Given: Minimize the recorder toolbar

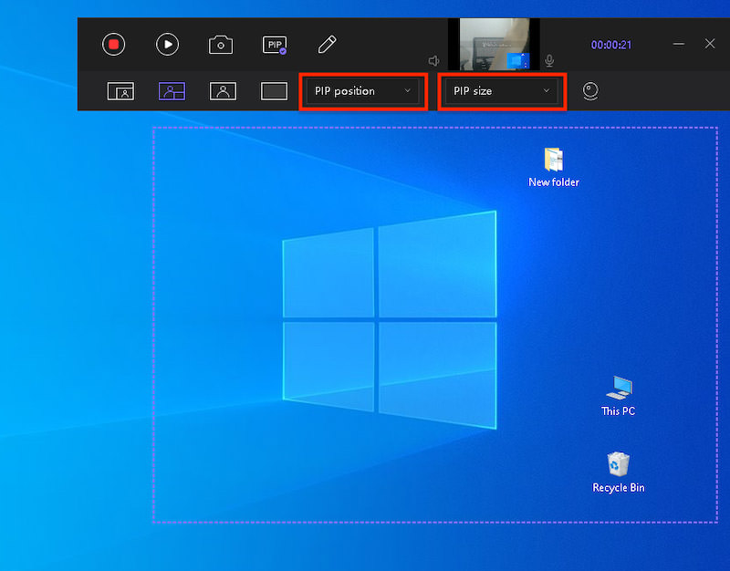Looking at the screenshot, I should coord(679,44).
